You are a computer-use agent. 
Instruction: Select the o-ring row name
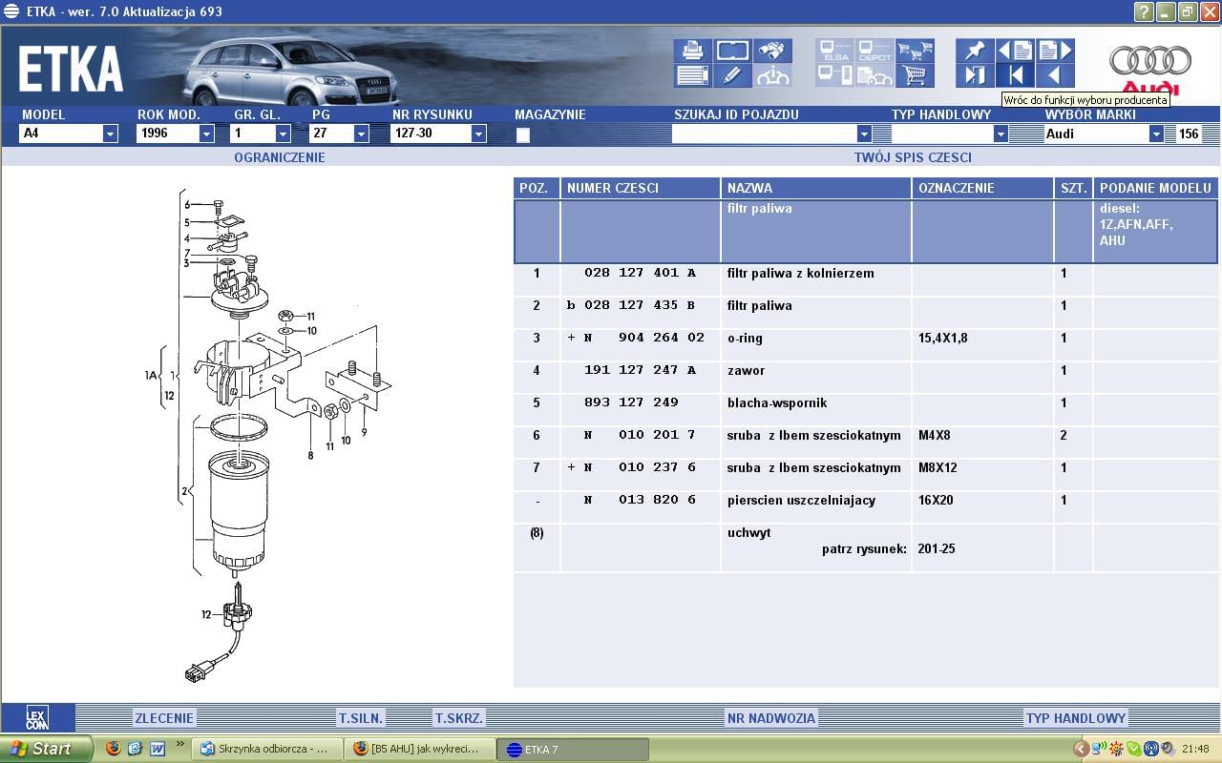pos(745,339)
